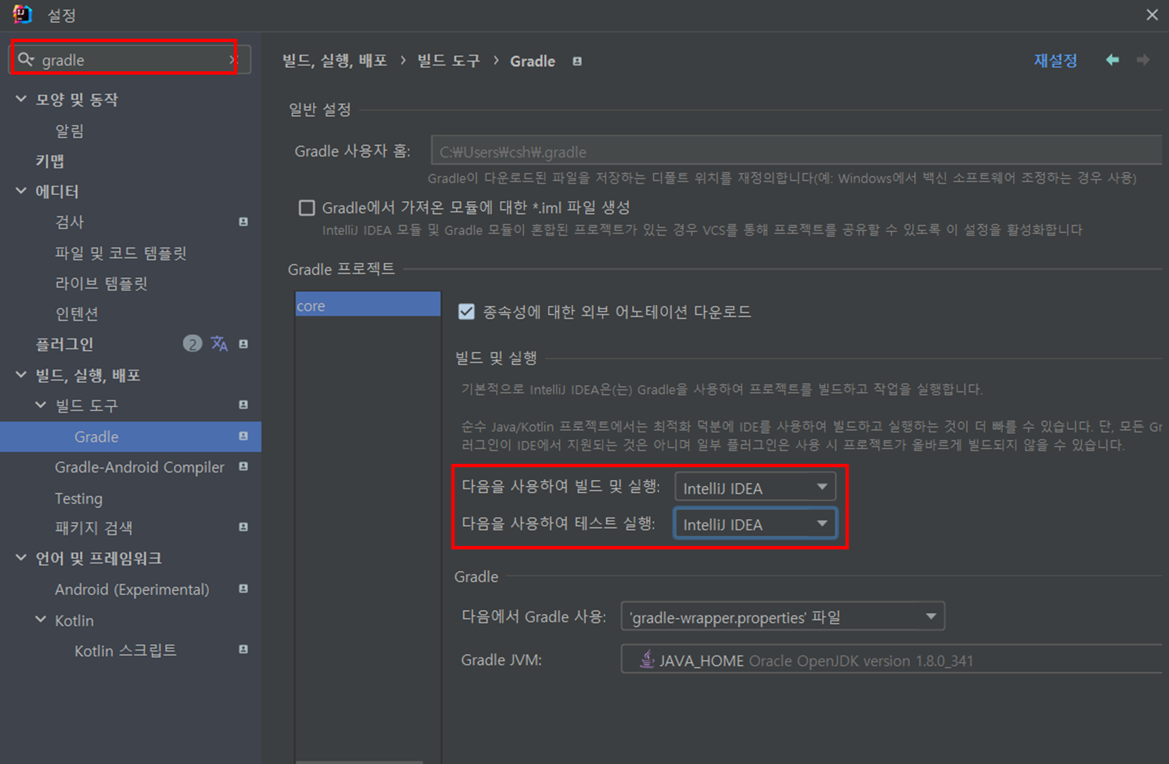The width and height of the screenshot is (1169, 764).
Task: Open the Gradle JVM combo box
Action: [x=892, y=659]
